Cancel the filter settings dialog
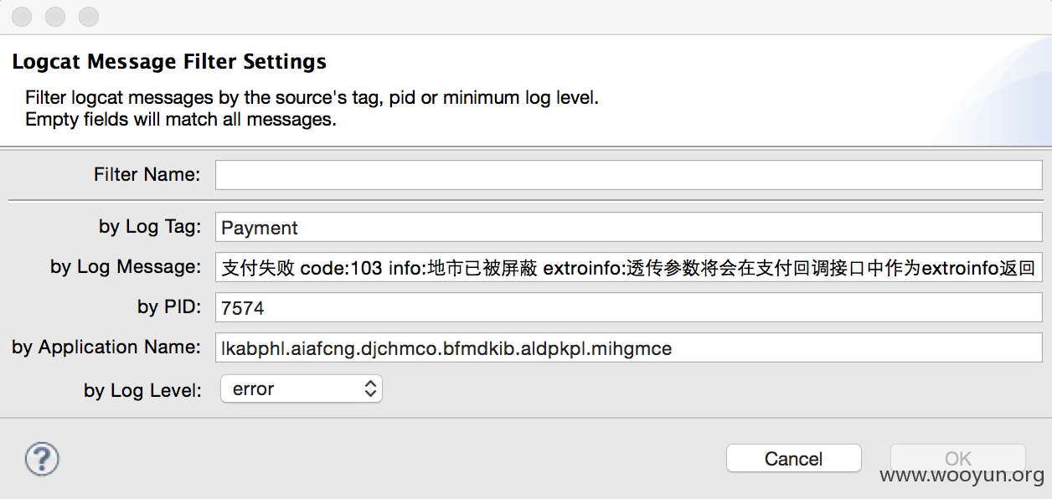 [x=793, y=458]
